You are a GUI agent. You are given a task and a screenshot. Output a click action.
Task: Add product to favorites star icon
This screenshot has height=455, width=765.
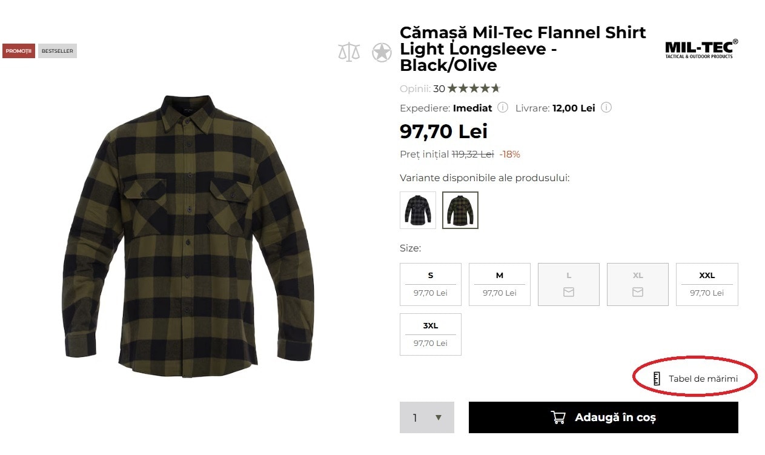[x=382, y=52]
